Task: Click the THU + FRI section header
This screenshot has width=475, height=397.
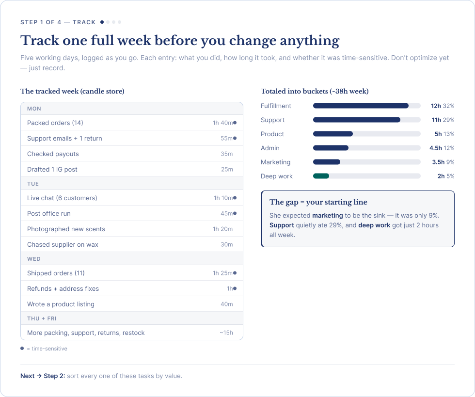Action: (x=132, y=318)
